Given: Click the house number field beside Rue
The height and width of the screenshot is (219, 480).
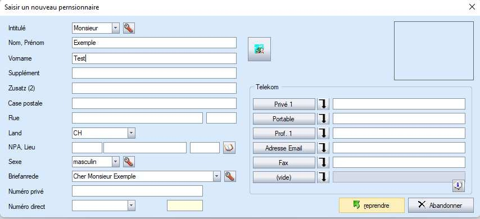Looking at the screenshot, I should pos(221,118).
